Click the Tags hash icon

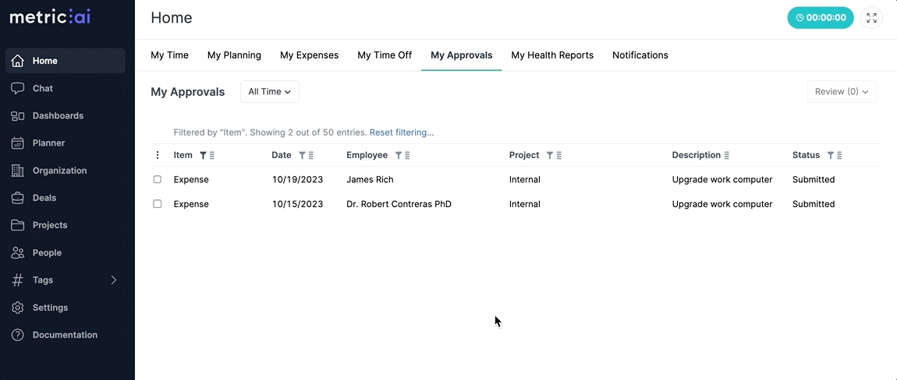[18, 280]
